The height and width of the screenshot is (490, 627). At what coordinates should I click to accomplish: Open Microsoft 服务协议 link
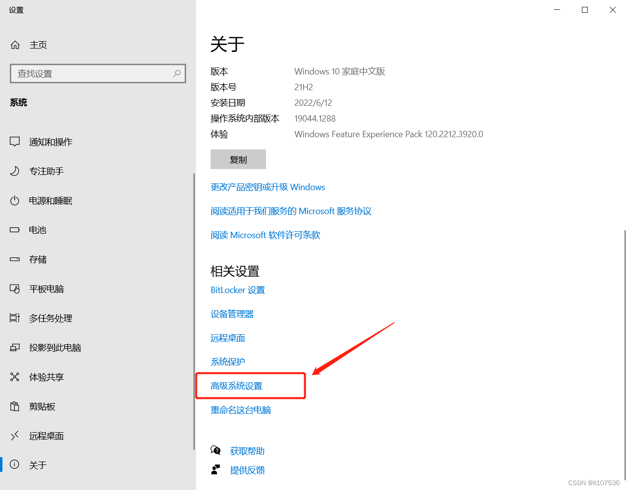click(x=291, y=211)
